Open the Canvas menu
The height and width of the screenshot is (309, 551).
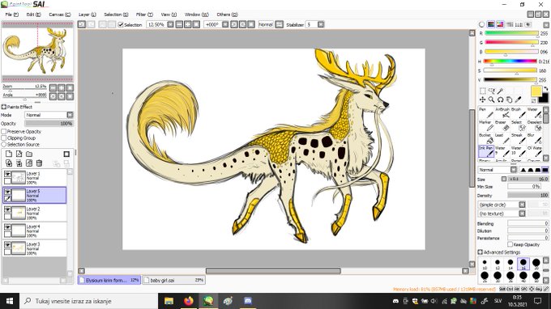60,15
